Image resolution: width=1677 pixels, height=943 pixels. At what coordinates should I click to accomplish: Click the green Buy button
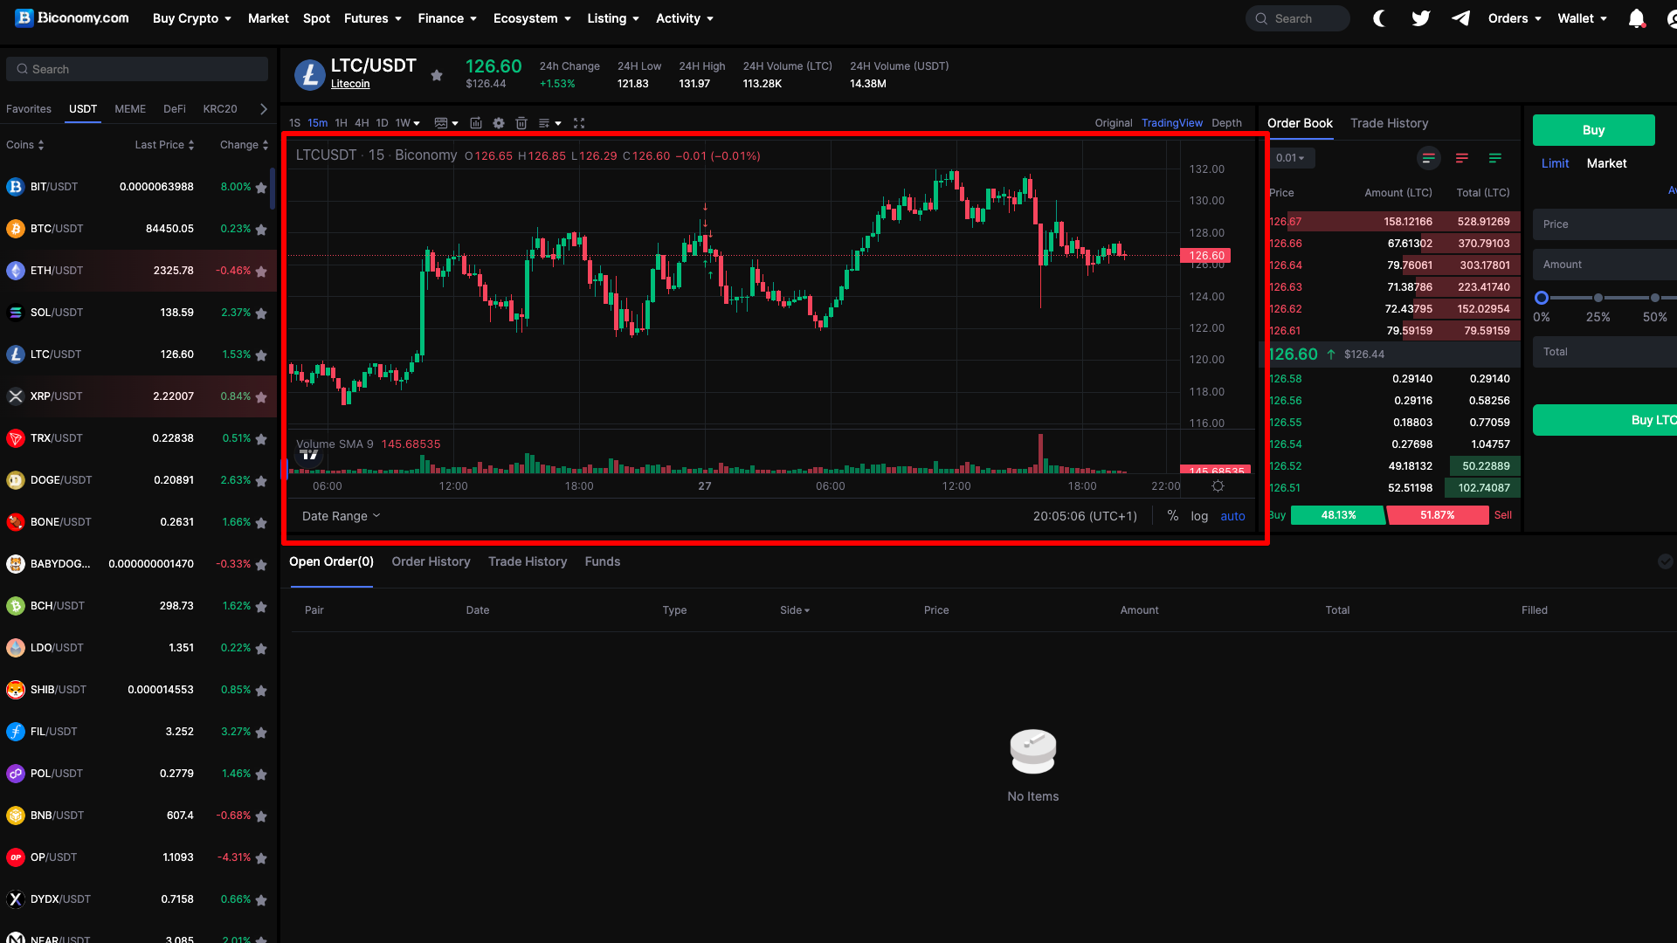pyautogui.click(x=1593, y=130)
